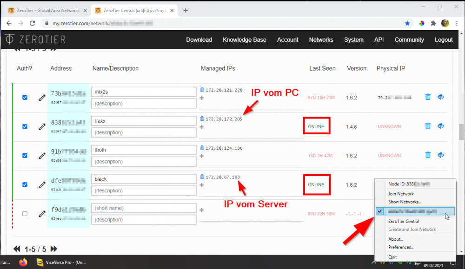Click the colorful extension icon in toolbar
The image size is (465, 269).
point(422,23)
